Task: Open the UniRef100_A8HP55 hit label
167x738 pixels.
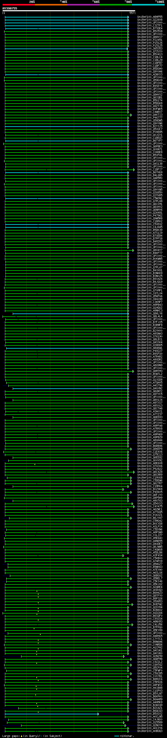Action: click(150, 17)
